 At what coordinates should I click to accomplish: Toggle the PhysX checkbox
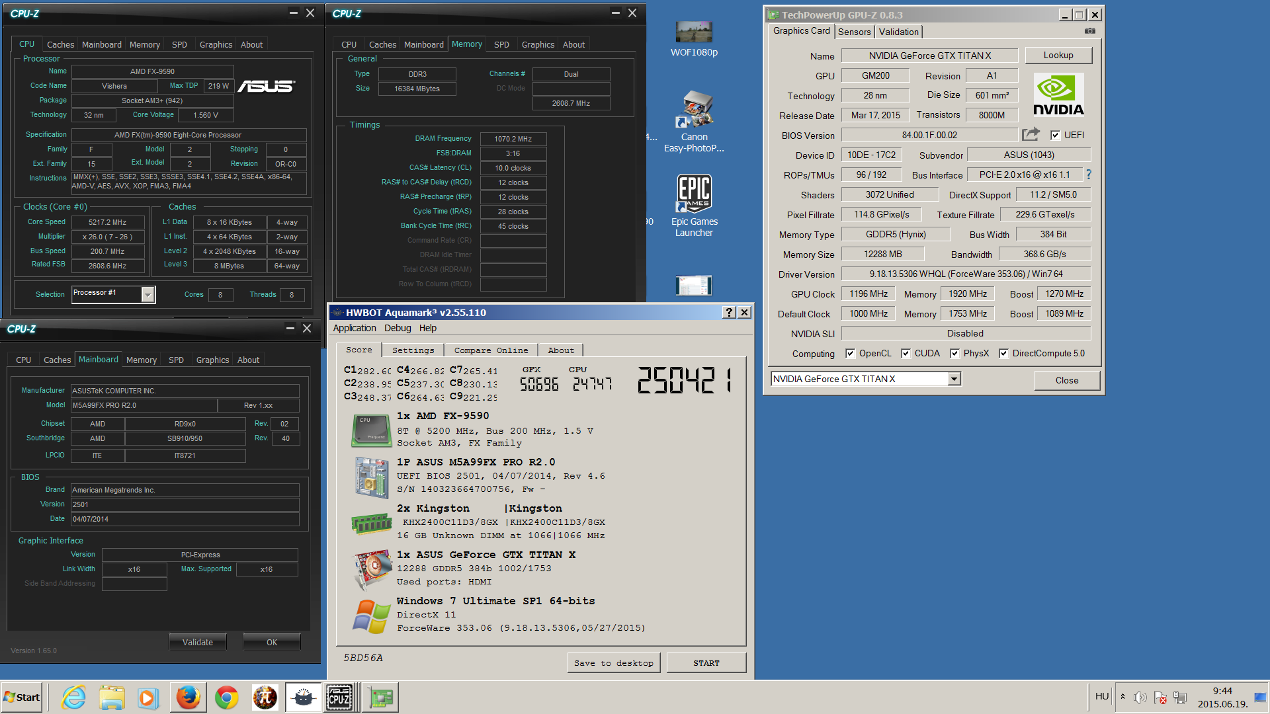tap(954, 353)
